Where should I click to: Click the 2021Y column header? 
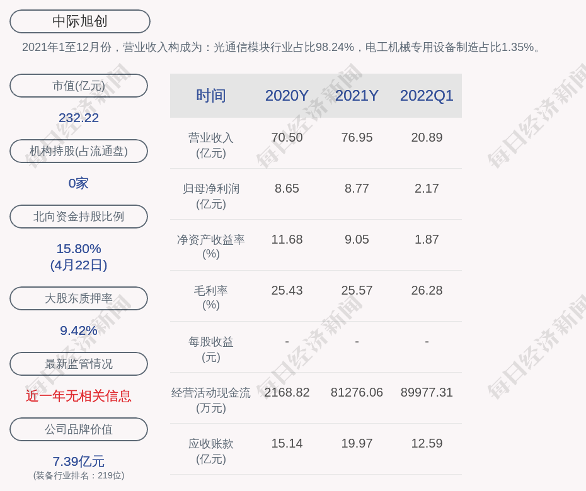pos(357,96)
